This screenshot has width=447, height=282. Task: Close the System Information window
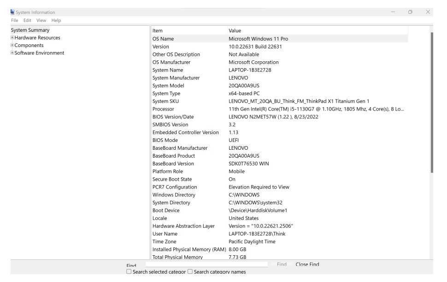(x=428, y=12)
